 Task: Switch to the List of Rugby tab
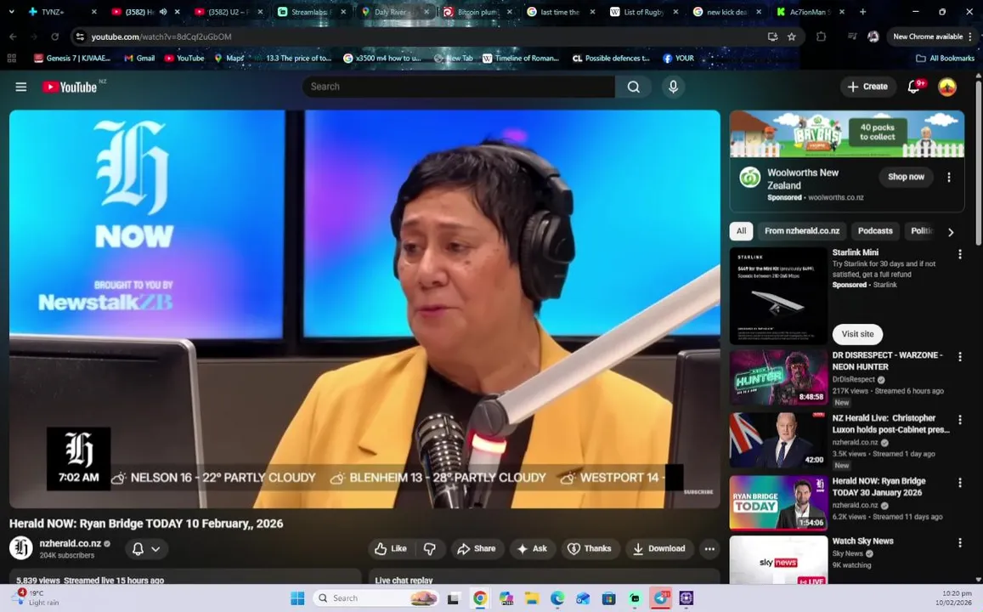coord(644,12)
